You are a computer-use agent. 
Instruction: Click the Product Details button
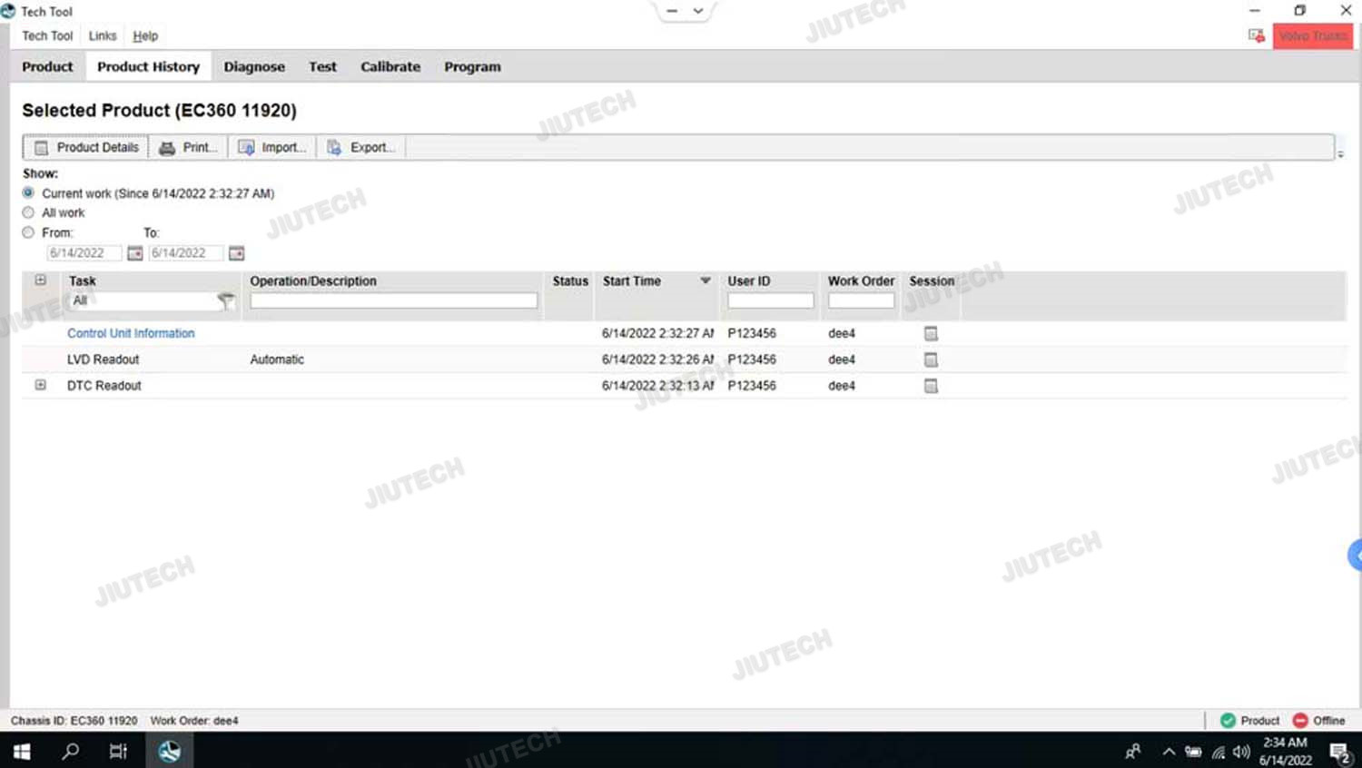(x=87, y=147)
